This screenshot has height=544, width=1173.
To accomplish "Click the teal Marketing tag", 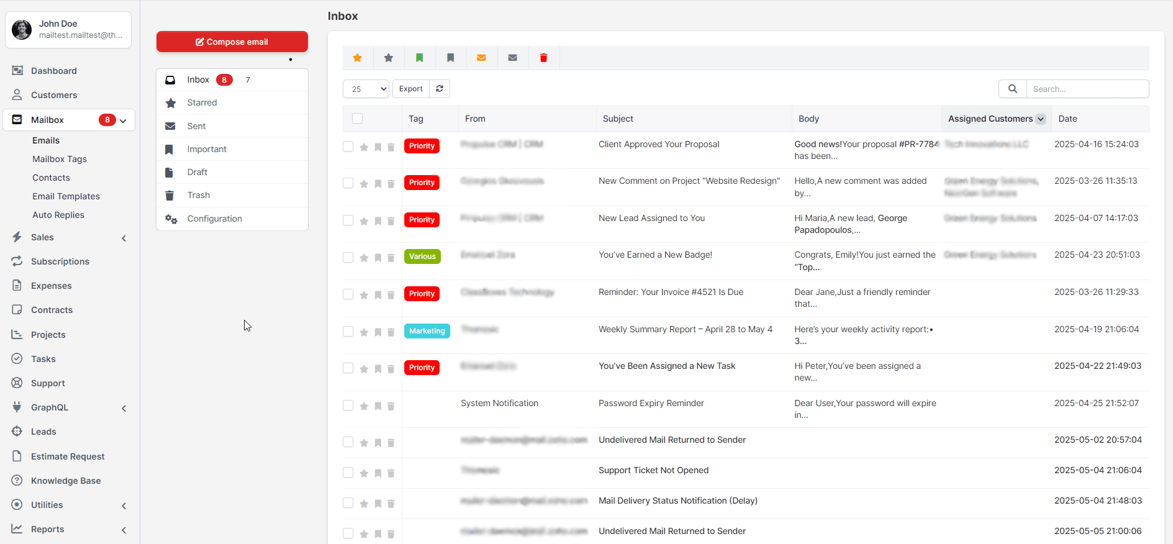I will pyautogui.click(x=427, y=331).
